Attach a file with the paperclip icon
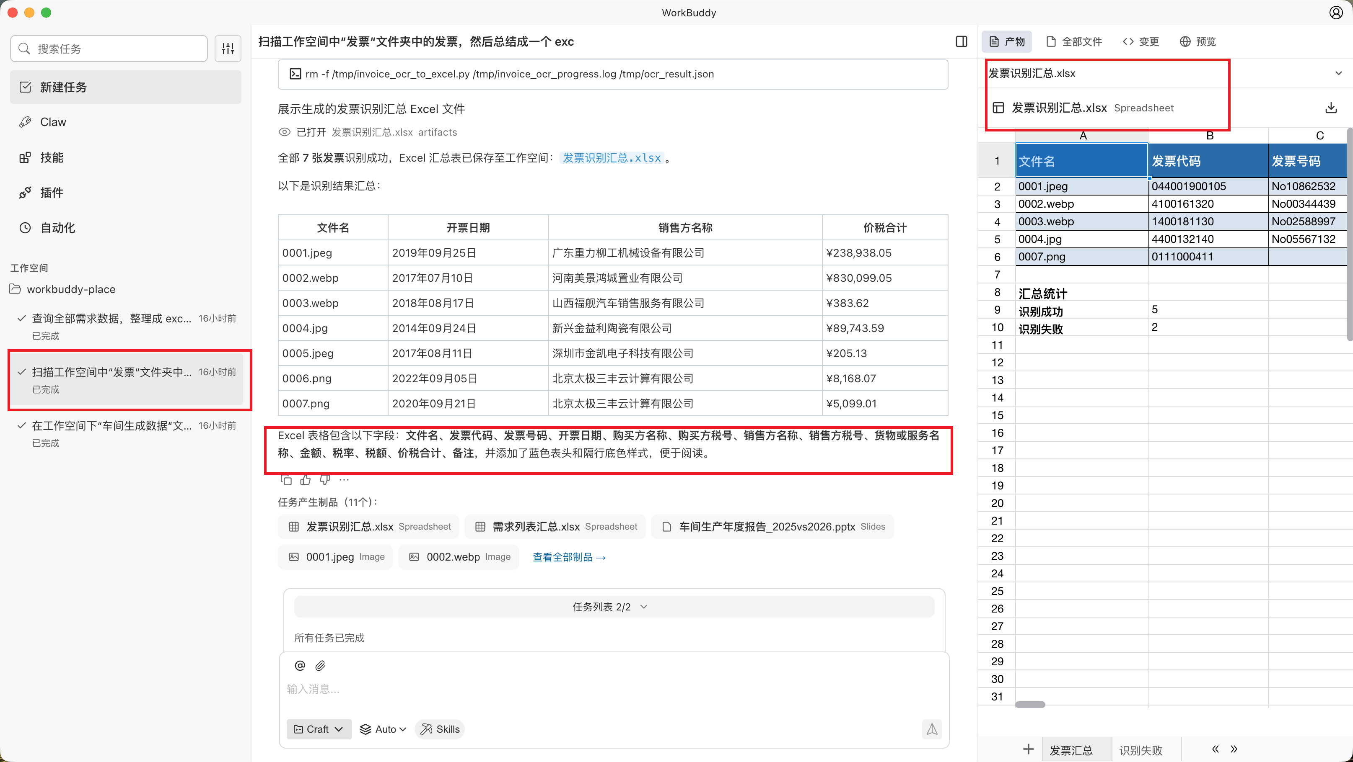1353x762 pixels. tap(320, 665)
